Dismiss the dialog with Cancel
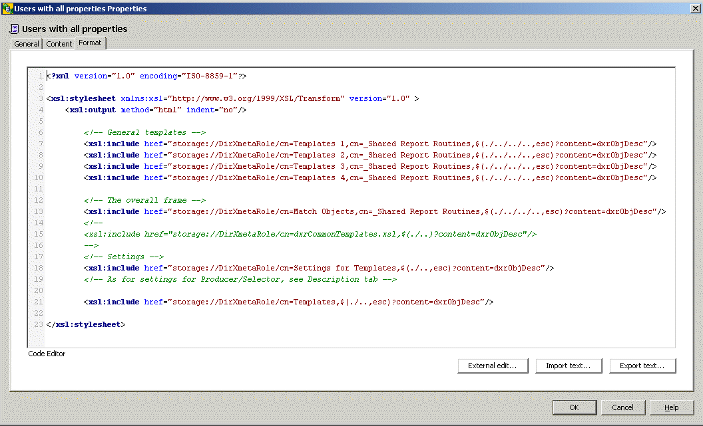This screenshot has width=703, height=426. 622,407
